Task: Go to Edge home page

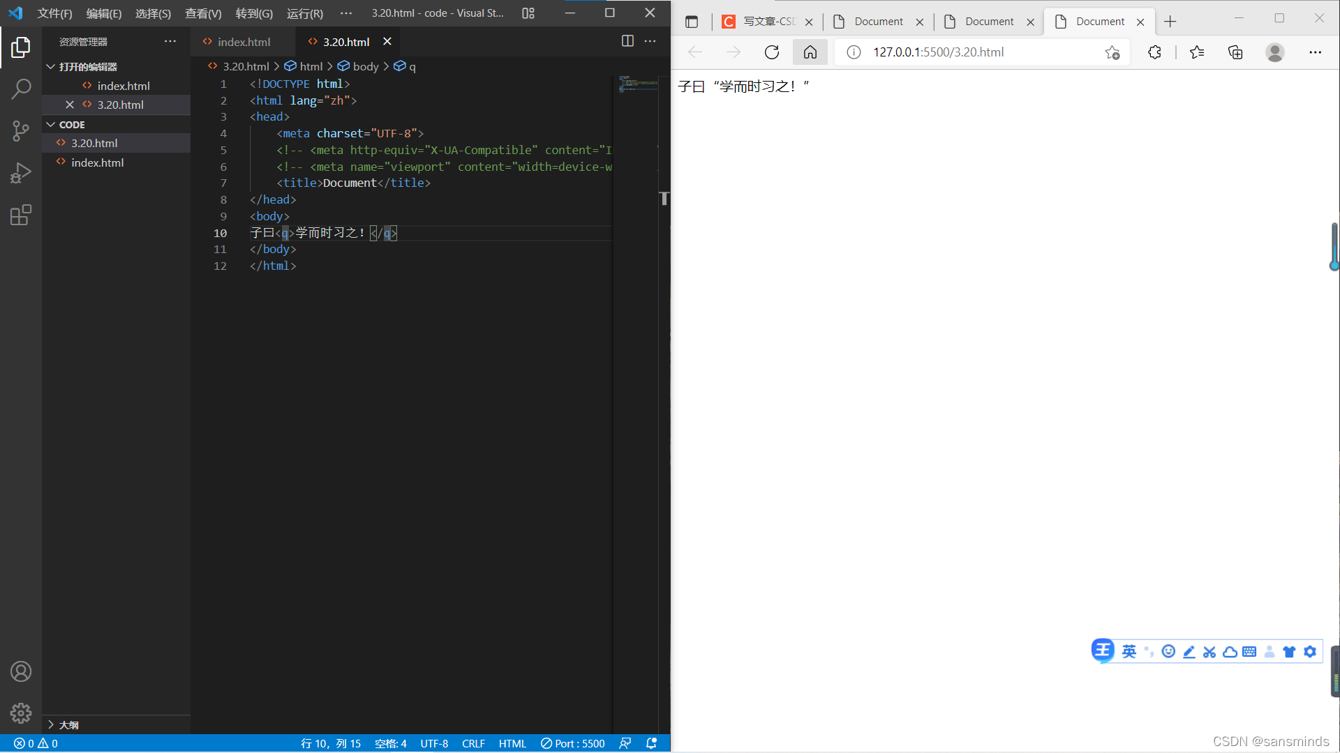Action: (x=810, y=52)
